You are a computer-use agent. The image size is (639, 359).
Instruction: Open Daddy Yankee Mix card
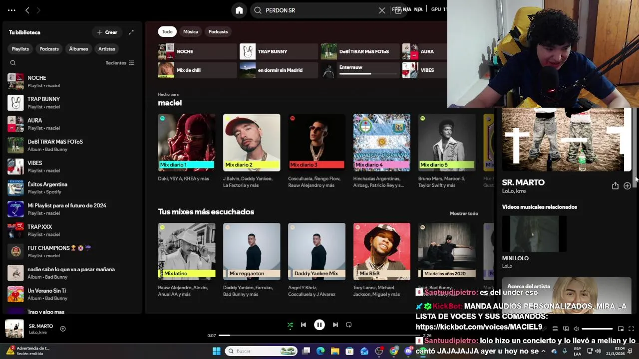coord(317,259)
